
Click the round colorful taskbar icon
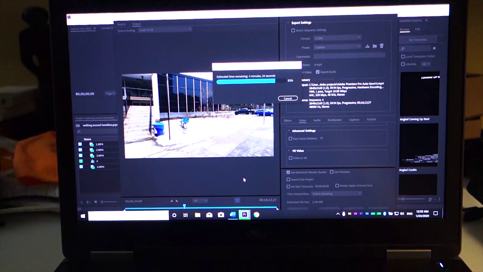pyautogui.click(x=256, y=215)
